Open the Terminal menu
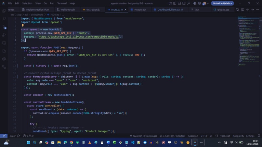Viewport: 262px width, 147px height. click(62, 3)
